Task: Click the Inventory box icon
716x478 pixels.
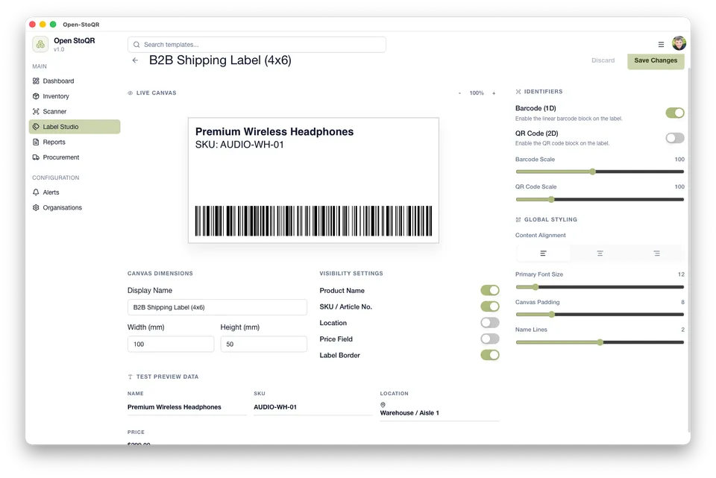Action: click(36, 96)
